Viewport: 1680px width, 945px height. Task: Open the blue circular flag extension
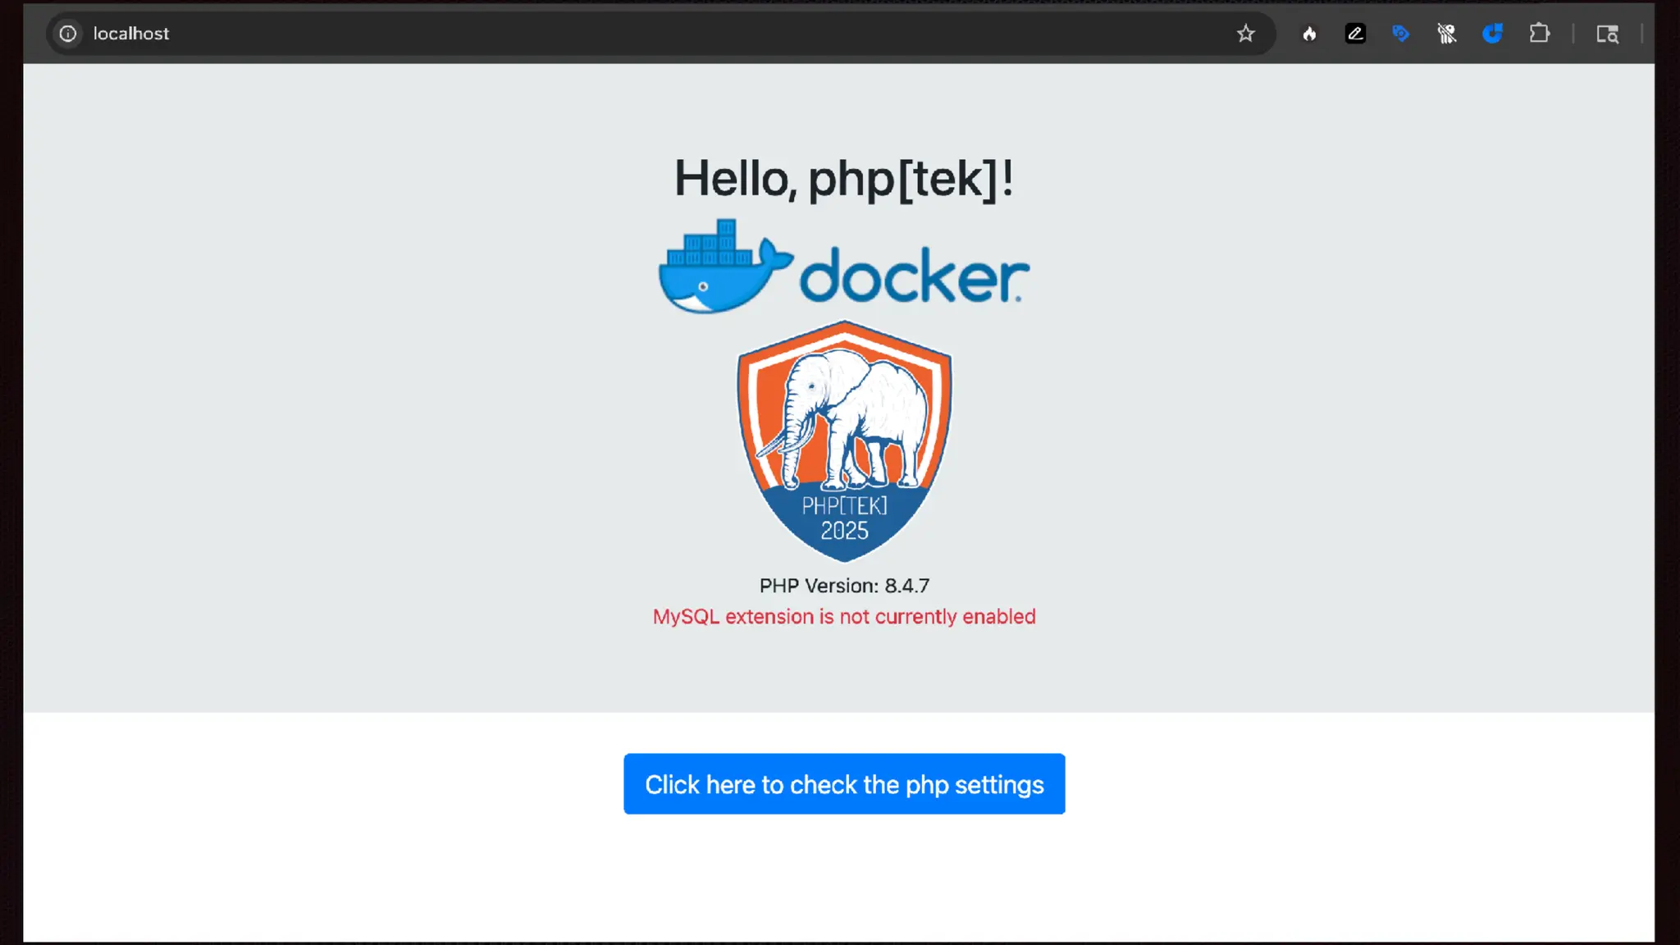1492,34
